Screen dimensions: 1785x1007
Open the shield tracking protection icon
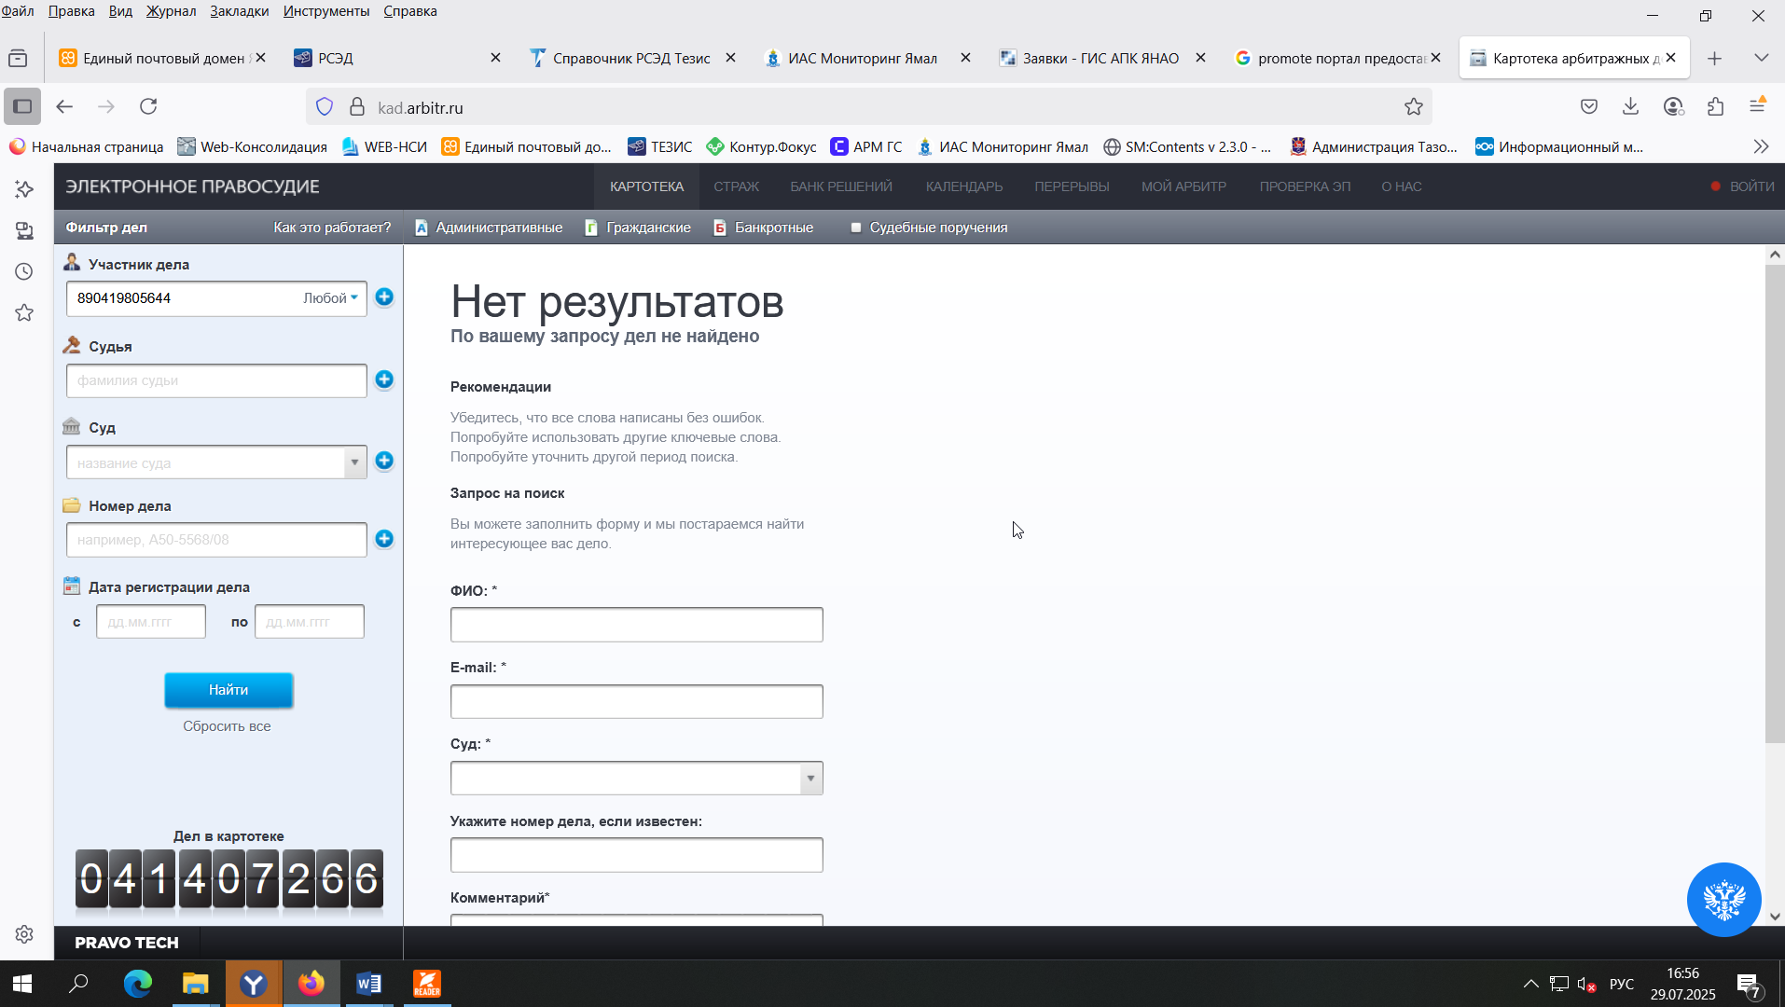pyautogui.click(x=325, y=107)
